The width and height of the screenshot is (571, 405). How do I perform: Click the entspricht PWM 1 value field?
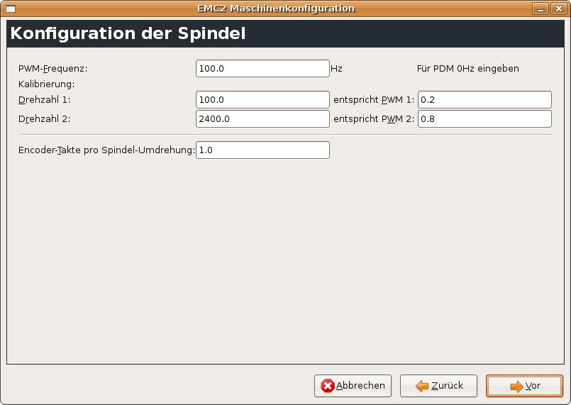pos(484,100)
